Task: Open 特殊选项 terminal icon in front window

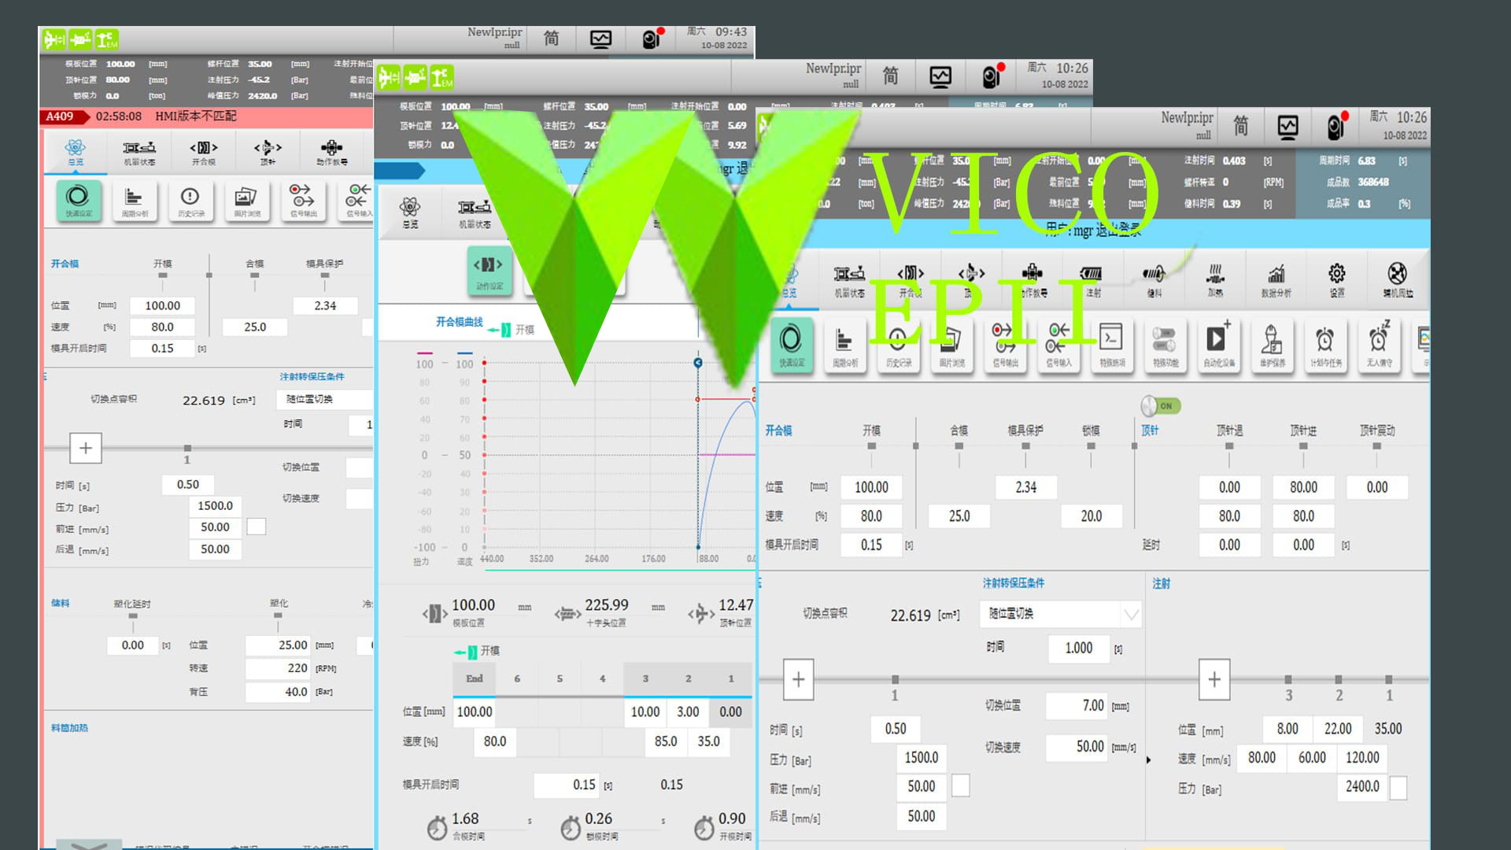Action: [x=1112, y=345]
